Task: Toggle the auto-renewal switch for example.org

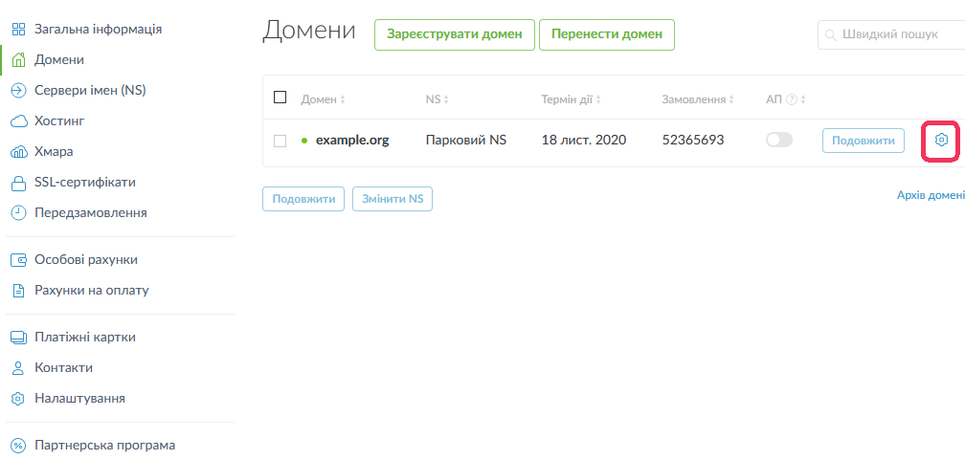Action: (779, 141)
